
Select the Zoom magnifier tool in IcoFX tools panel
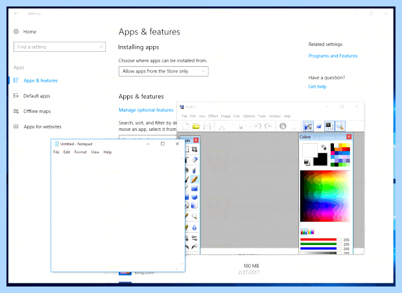click(x=195, y=216)
